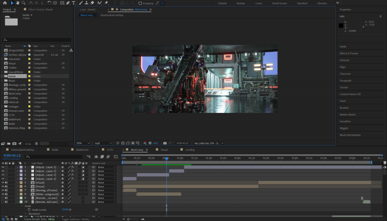Click the snapshot camera icon in viewer
This screenshot has width=387, height=221.
pyautogui.click(x=165, y=143)
